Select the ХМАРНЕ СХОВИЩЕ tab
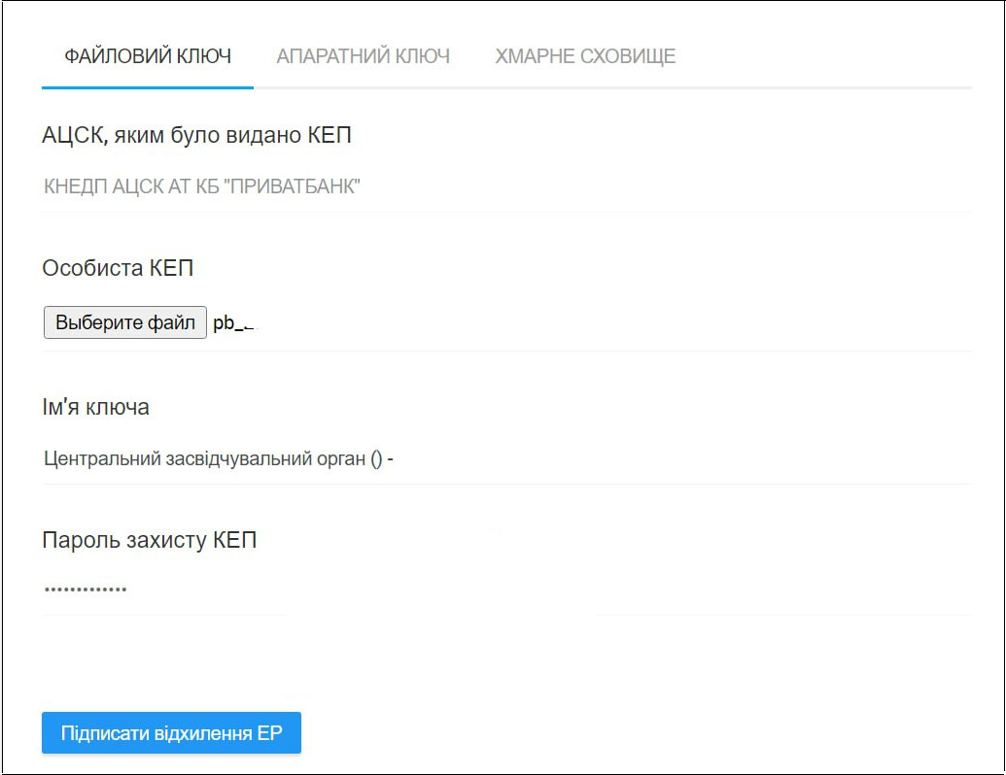This screenshot has width=1006, height=775. click(x=585, y=56)
